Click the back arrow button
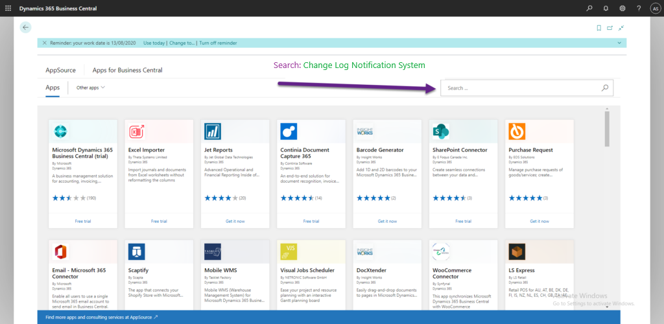 [25, 27]
